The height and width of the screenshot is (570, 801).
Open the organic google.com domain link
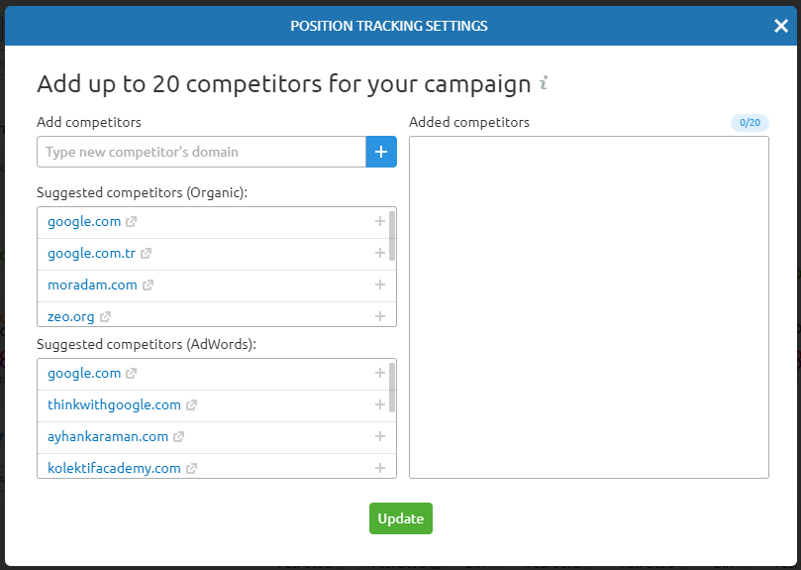coord(84,222)
